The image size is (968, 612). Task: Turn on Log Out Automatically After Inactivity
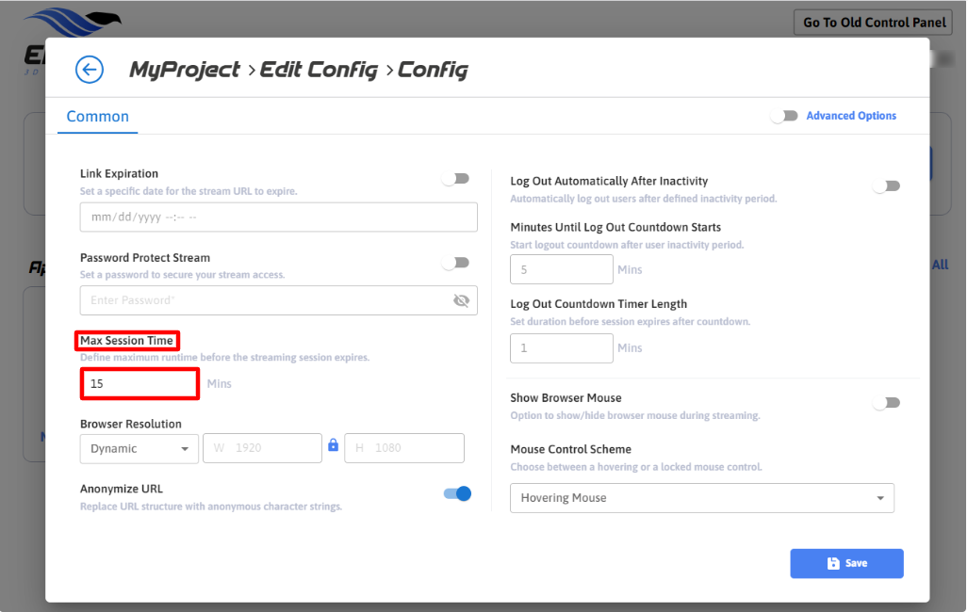pyautogui.click(x=886, y=186)
